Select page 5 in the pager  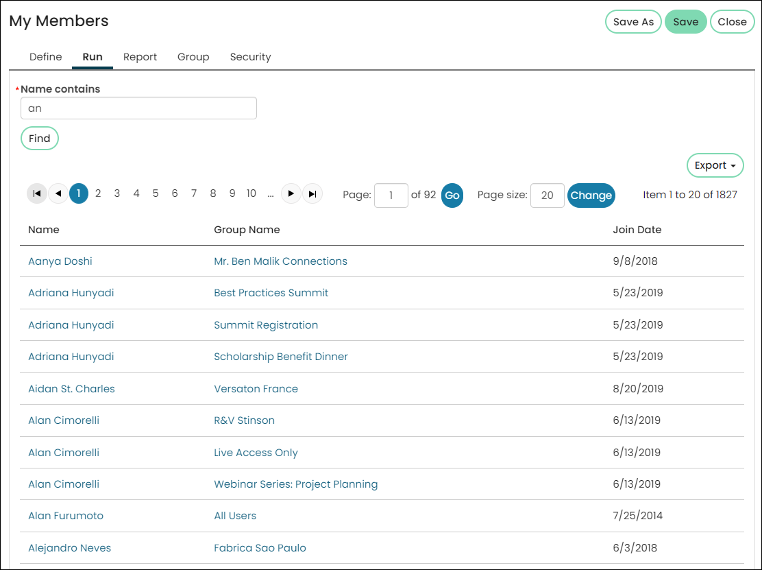[156, 193]
